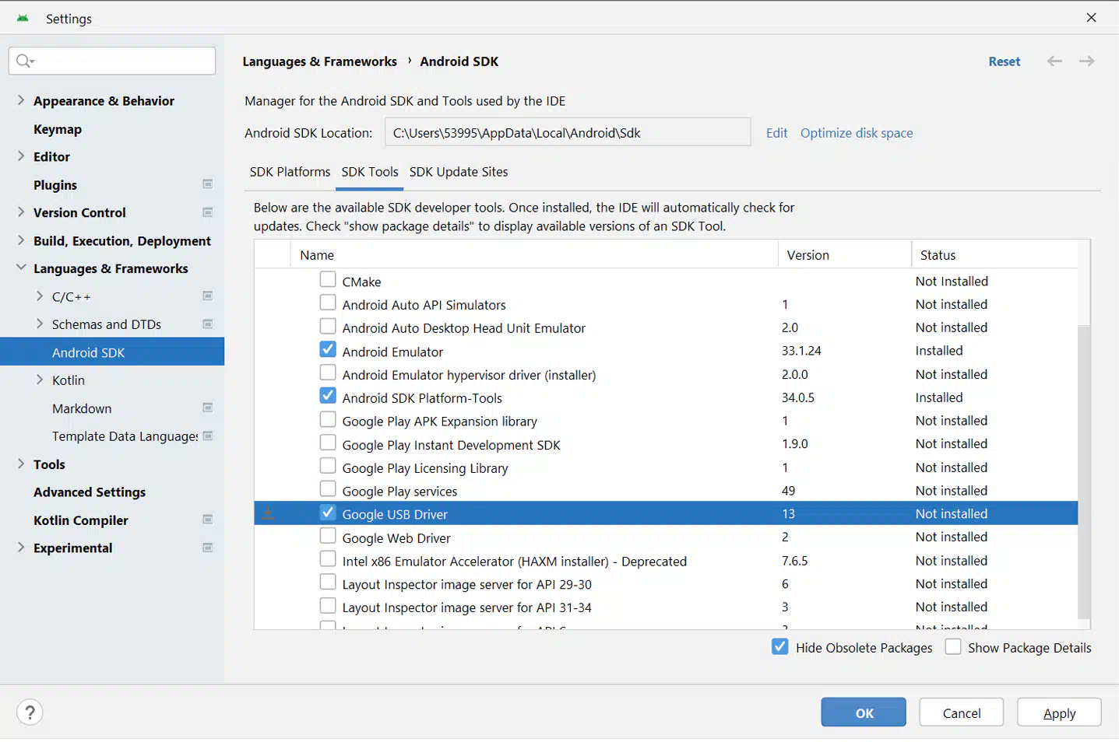Expand the Kotlin node

(x=40, y=380)
